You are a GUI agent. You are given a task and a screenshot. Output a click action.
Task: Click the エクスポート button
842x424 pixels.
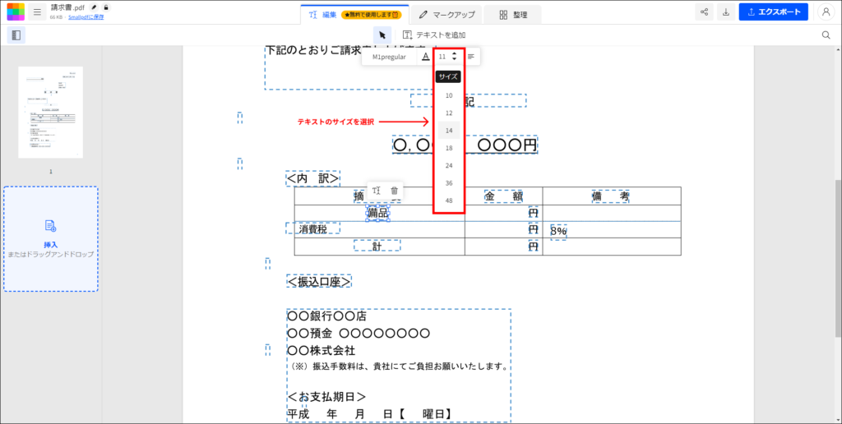coord(773,12)
